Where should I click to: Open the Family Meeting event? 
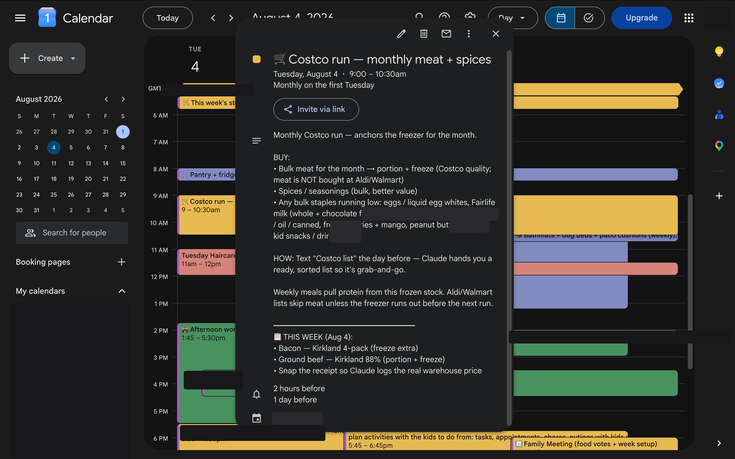pyautogui.click(x=594, y=444)
